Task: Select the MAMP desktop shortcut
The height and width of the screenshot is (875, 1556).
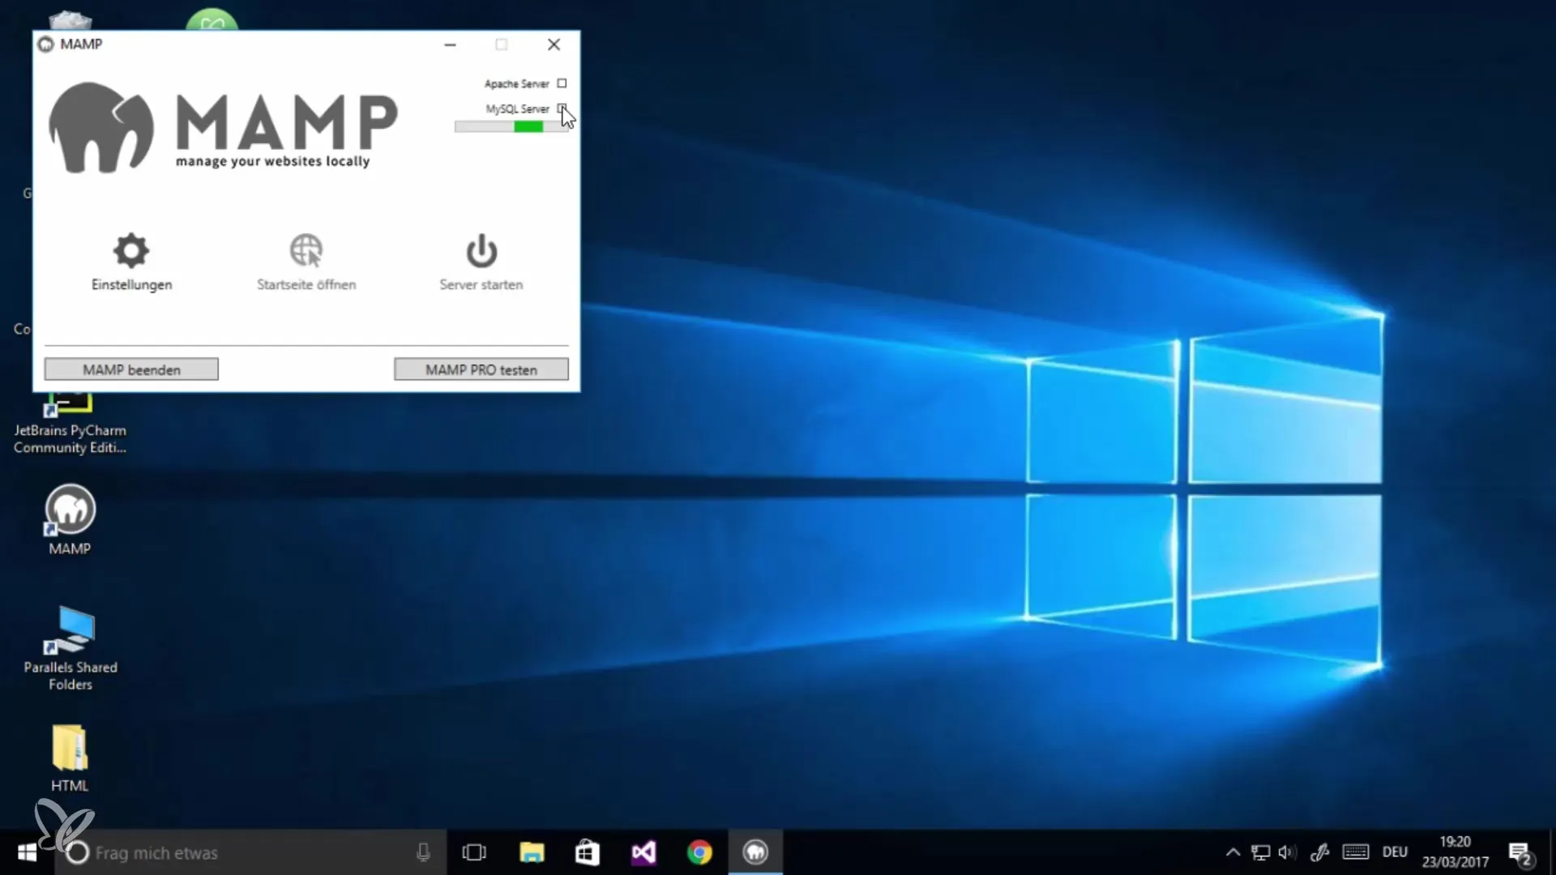Action: point(70,519)
